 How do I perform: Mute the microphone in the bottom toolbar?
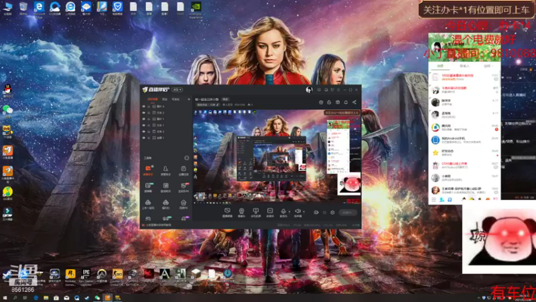click(283, 213)
